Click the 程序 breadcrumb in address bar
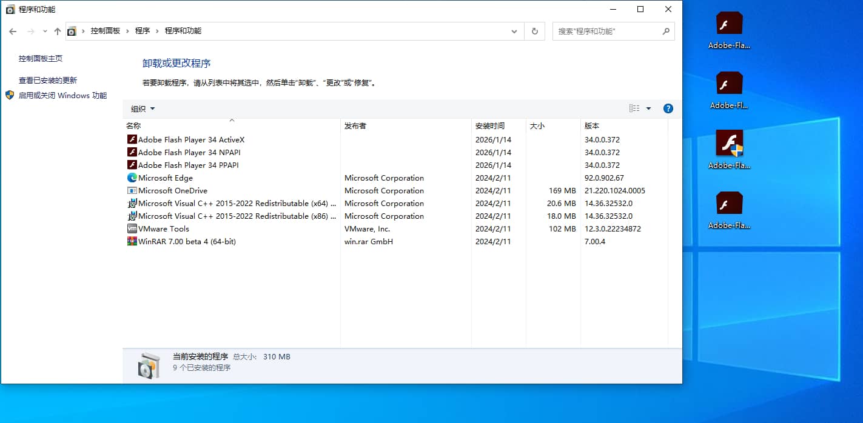This screenshot has height=423, width=863. [x=143, y=31]
